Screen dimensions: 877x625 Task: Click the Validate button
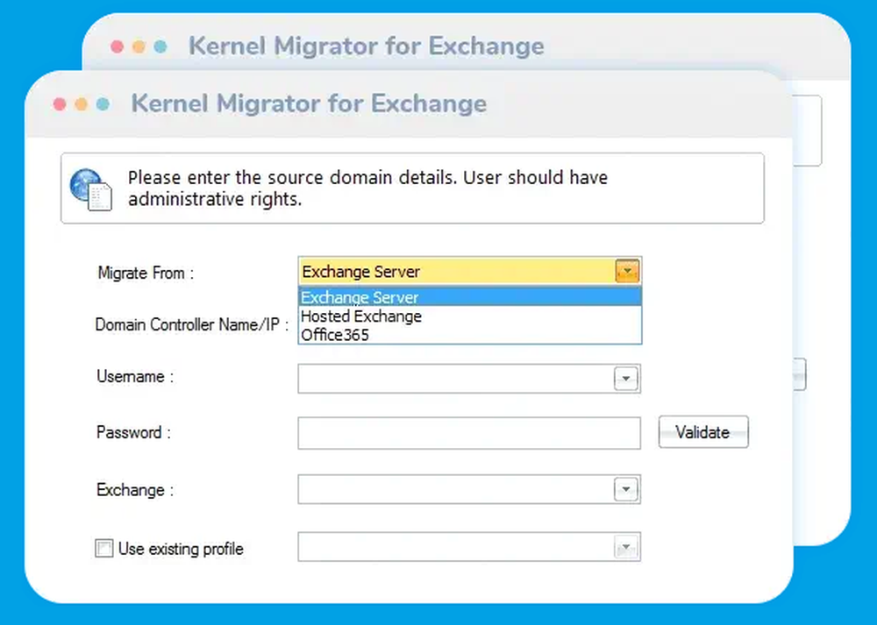tap(703, 431)
